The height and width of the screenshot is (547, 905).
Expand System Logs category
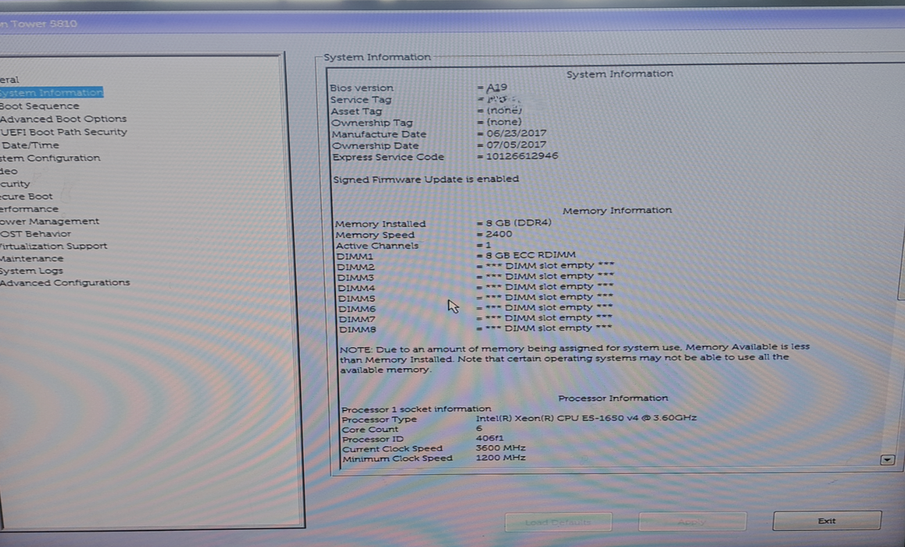point(31,270)
